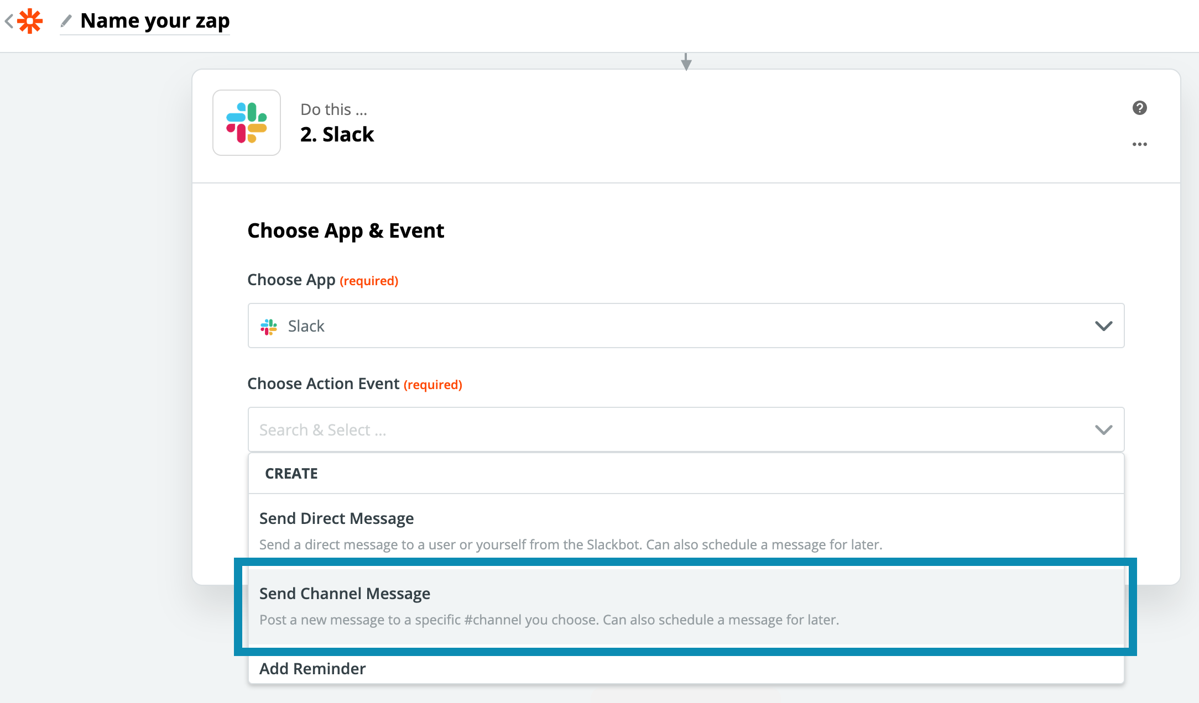1199x703 pixels.
Task: Click Send Direct Message description text
Action: coord(570,545)
